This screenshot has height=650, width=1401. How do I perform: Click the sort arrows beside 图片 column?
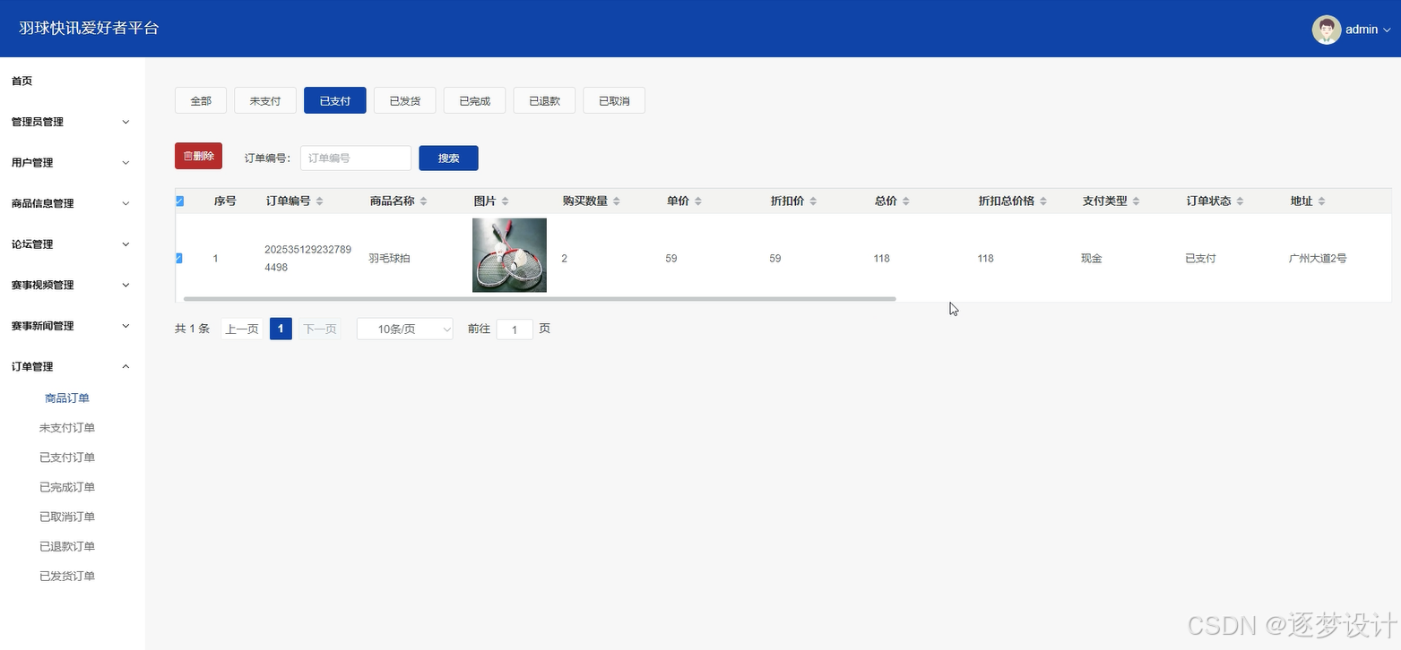(504, 201)
